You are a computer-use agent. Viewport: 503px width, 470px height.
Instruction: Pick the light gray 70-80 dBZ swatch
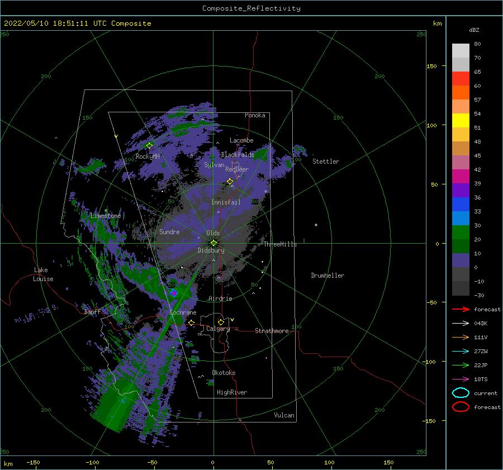tap(461, 50)
